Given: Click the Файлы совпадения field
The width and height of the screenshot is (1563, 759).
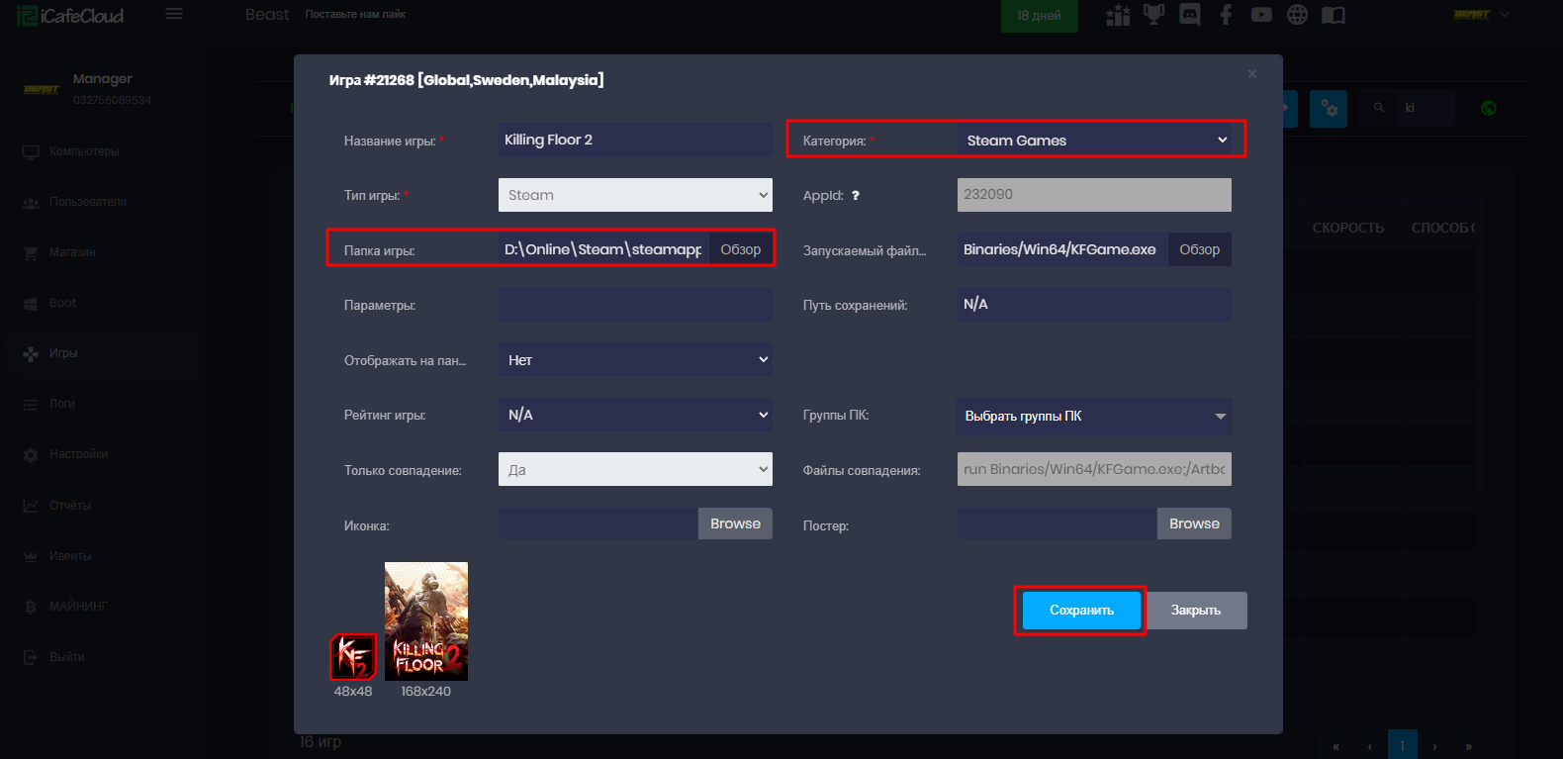Looking at the screenshot, I should point(1094,469).
